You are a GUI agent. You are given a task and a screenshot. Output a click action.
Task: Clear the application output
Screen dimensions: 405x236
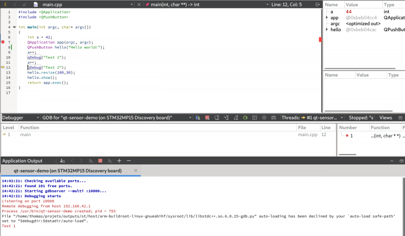tap(62, 161)
